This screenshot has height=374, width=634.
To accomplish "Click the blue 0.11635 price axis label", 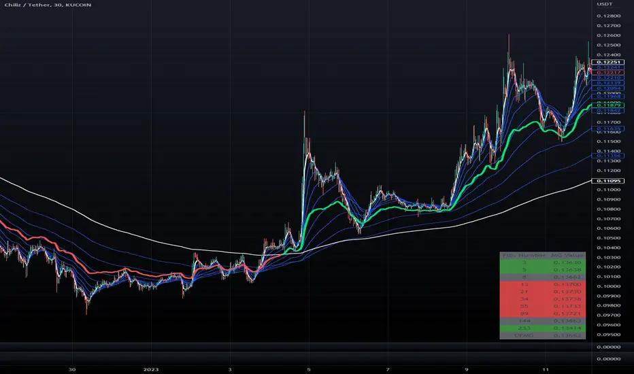I will 607,129.
